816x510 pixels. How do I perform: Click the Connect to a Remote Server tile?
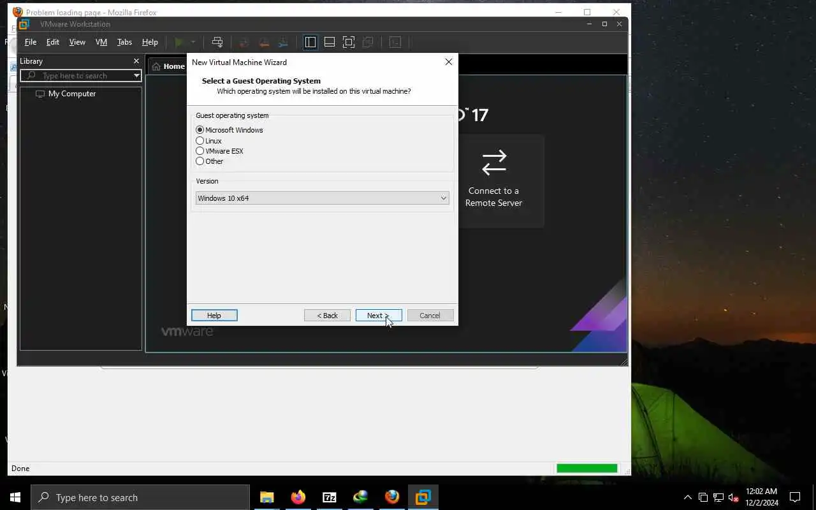click(494, 181)
